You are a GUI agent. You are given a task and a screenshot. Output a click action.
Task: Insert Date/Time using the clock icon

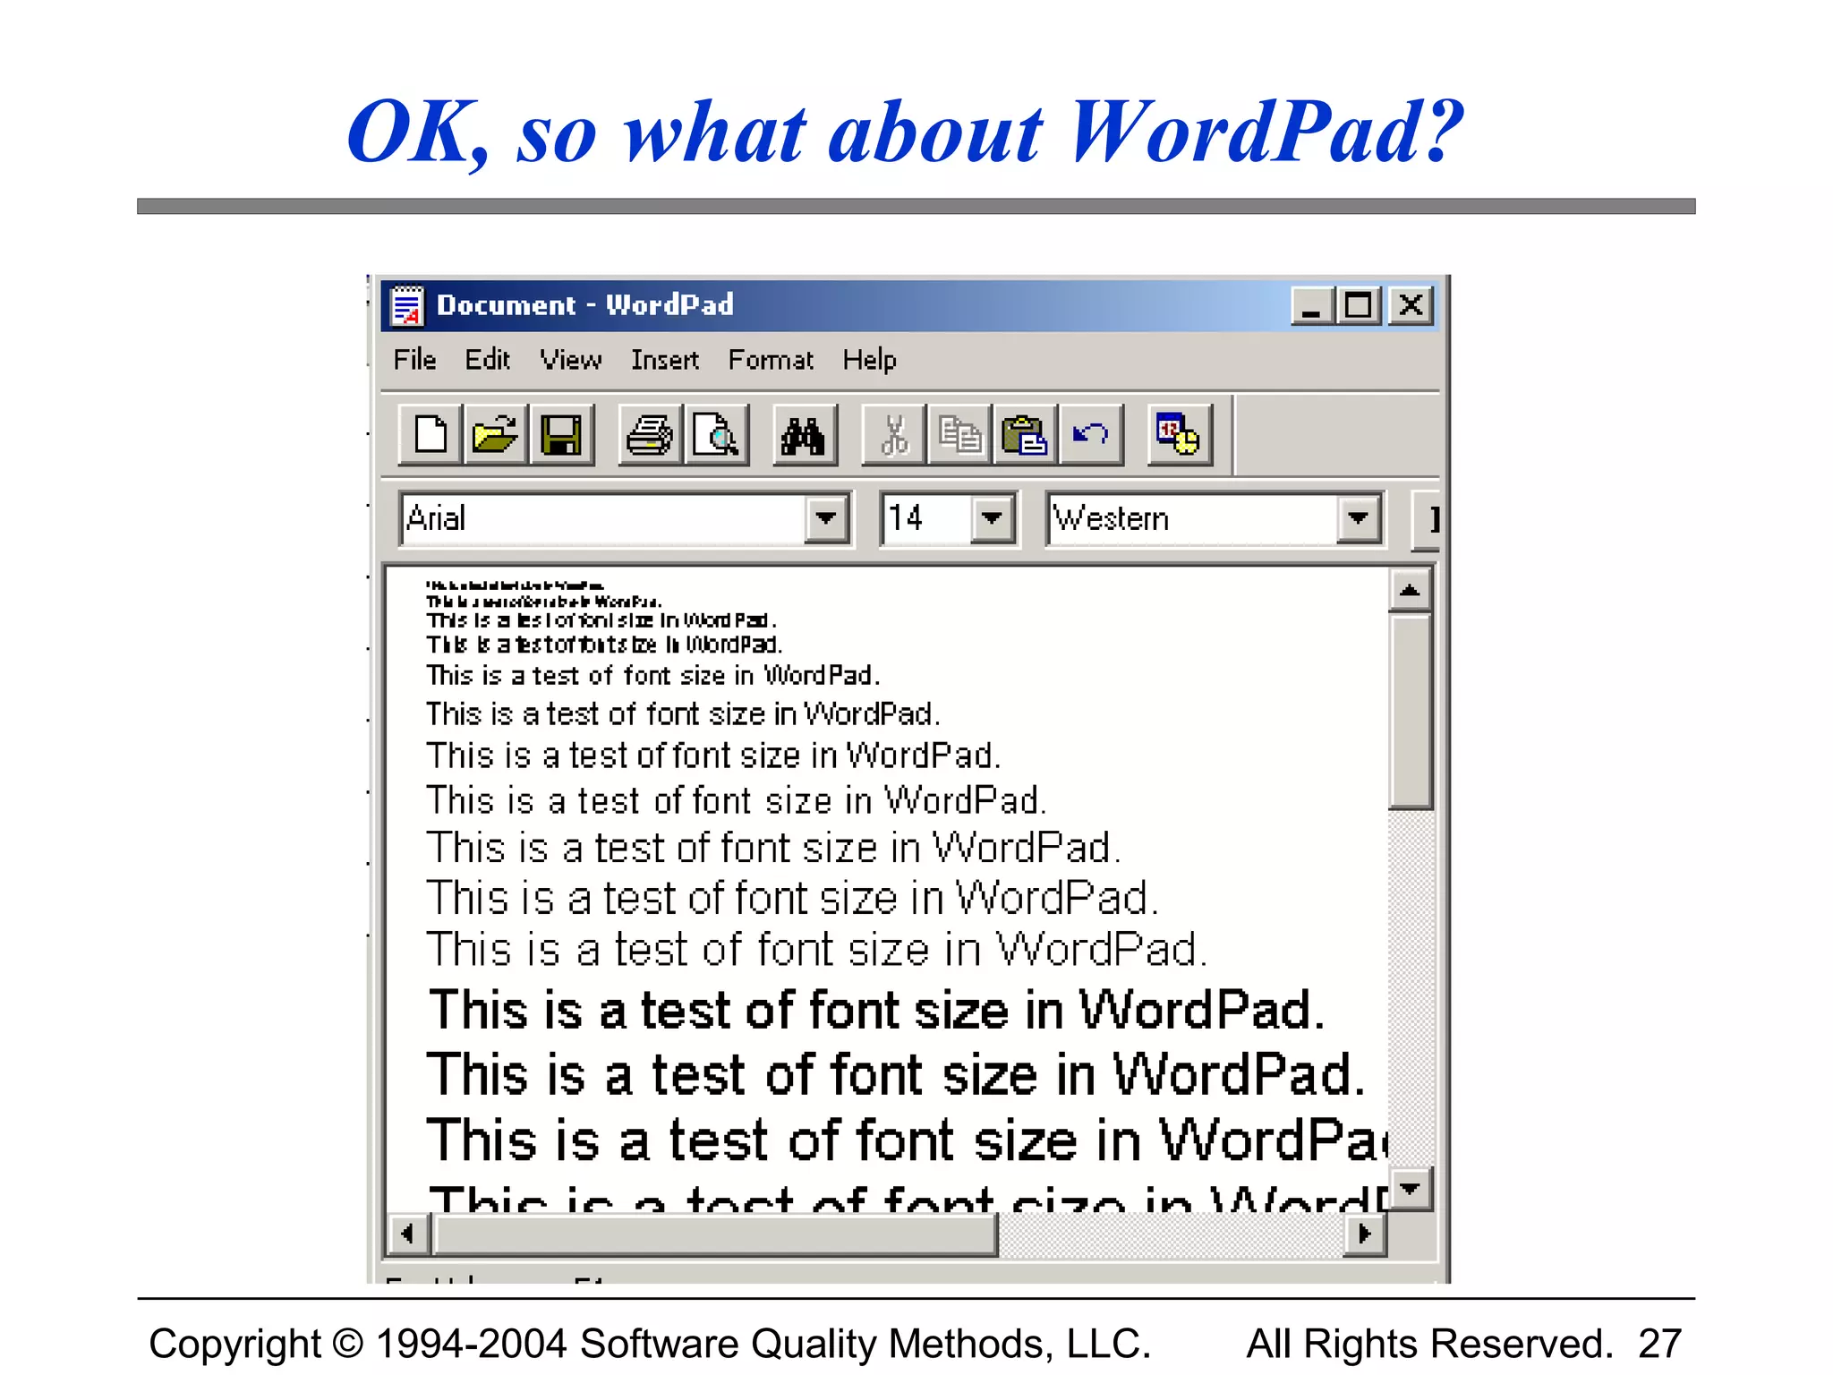pos(1180,435)
